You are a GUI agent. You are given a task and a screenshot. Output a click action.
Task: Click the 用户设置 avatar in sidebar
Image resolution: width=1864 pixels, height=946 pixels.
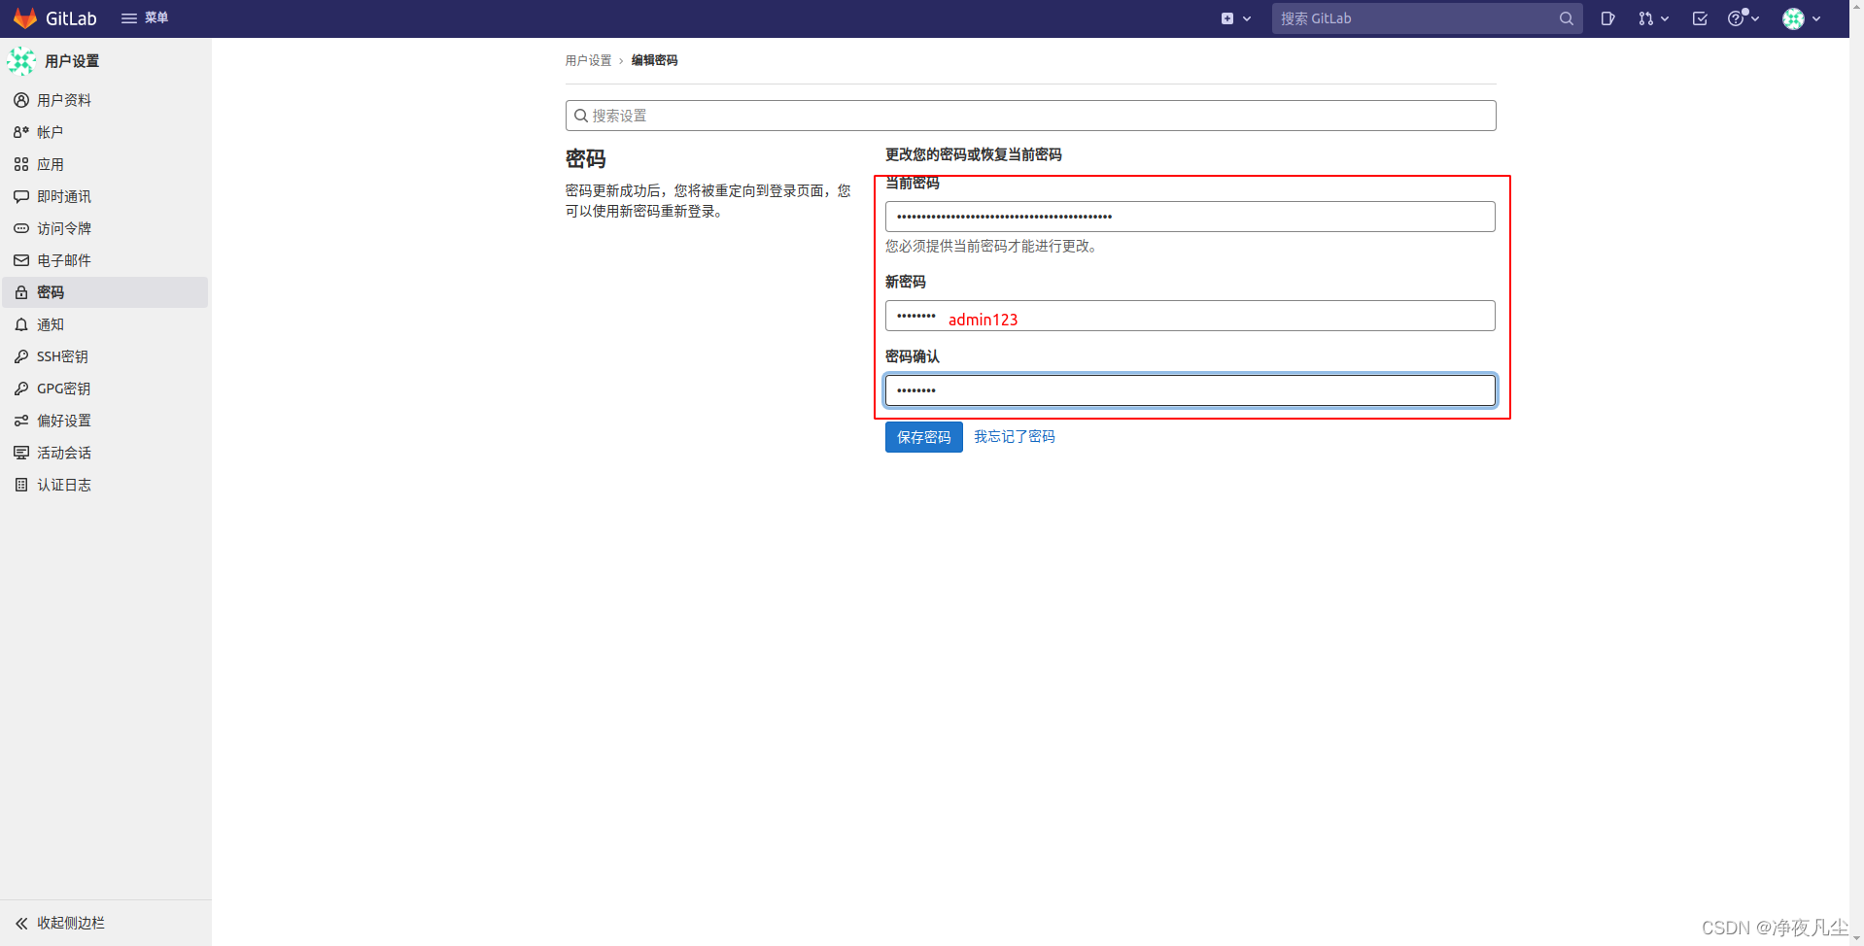(21, 61)
